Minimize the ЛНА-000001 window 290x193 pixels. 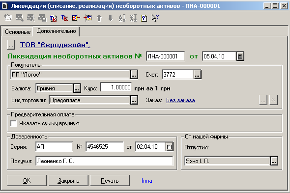(x=267, y=6)
